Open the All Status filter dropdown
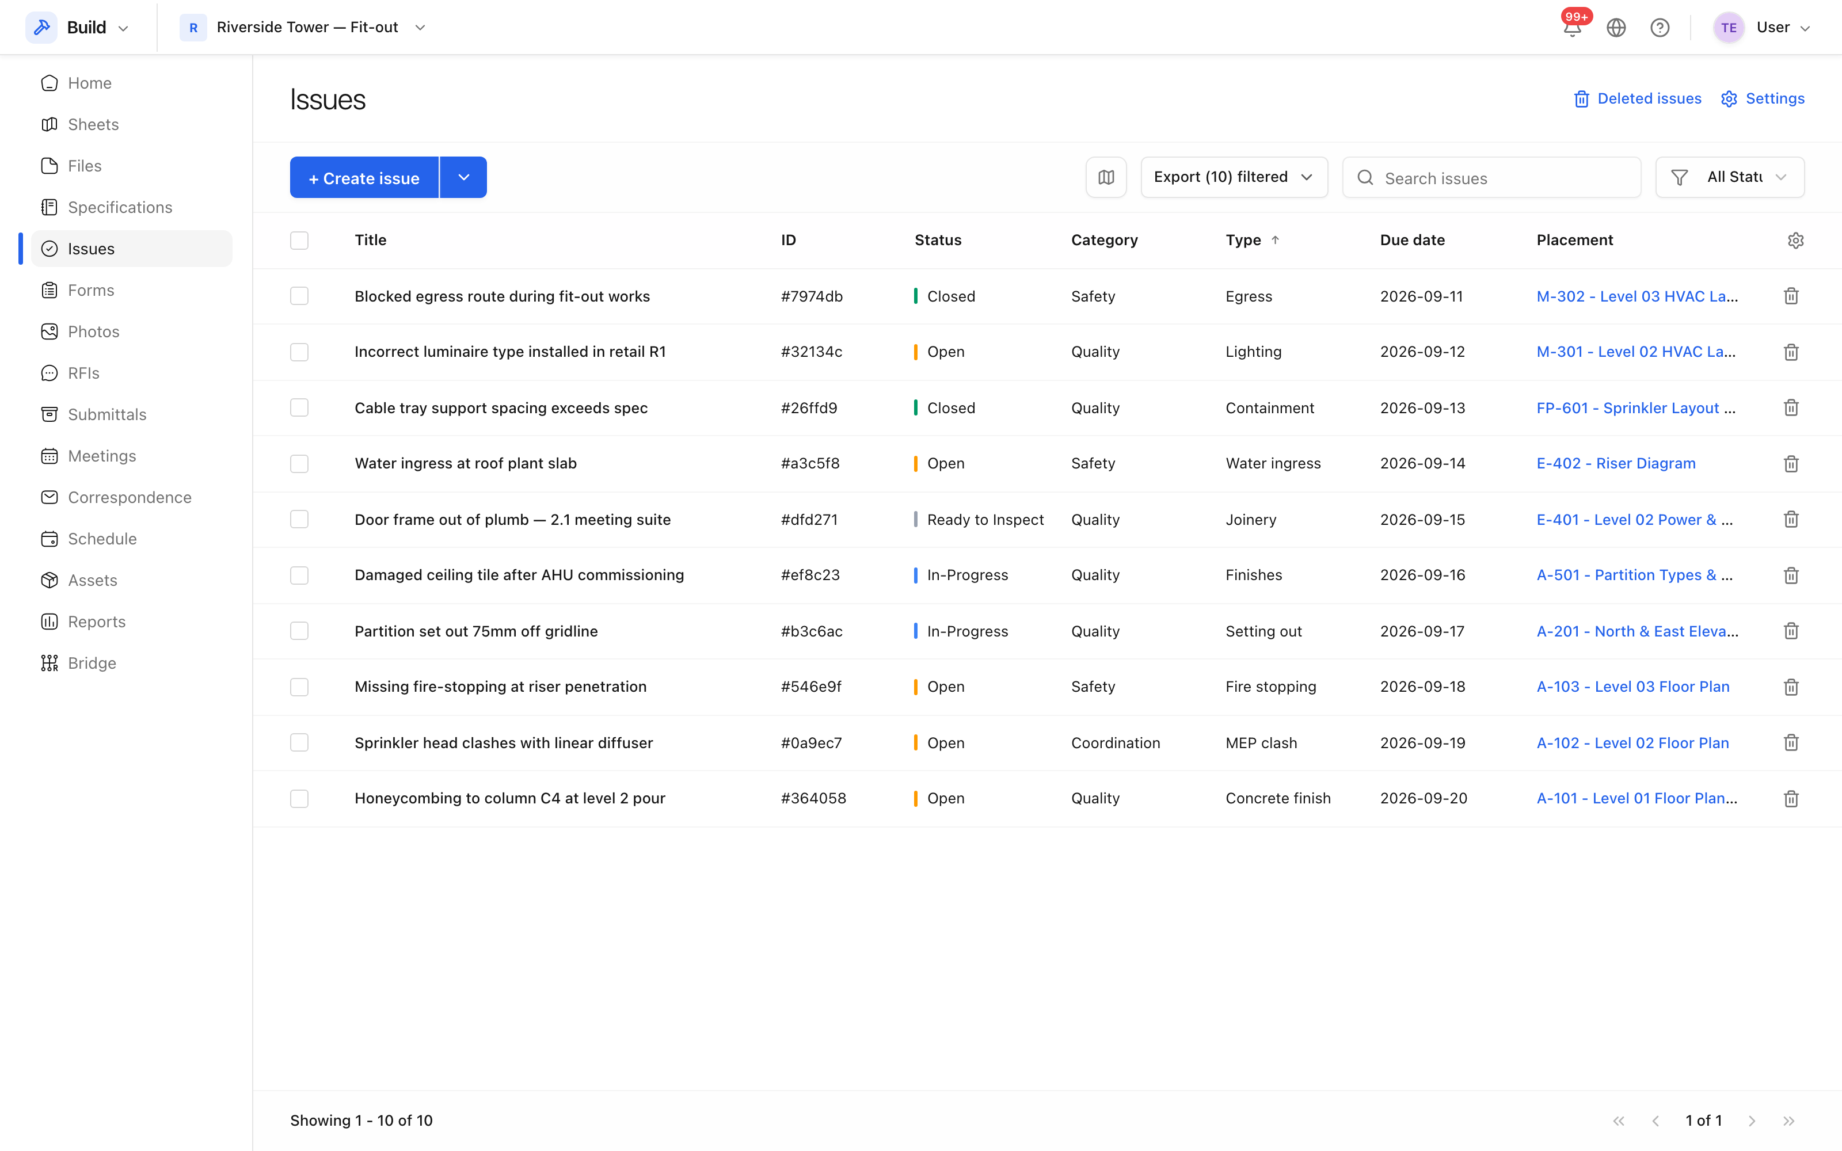This screenshot has height=1151, width=1842. tap(1729, 177)
